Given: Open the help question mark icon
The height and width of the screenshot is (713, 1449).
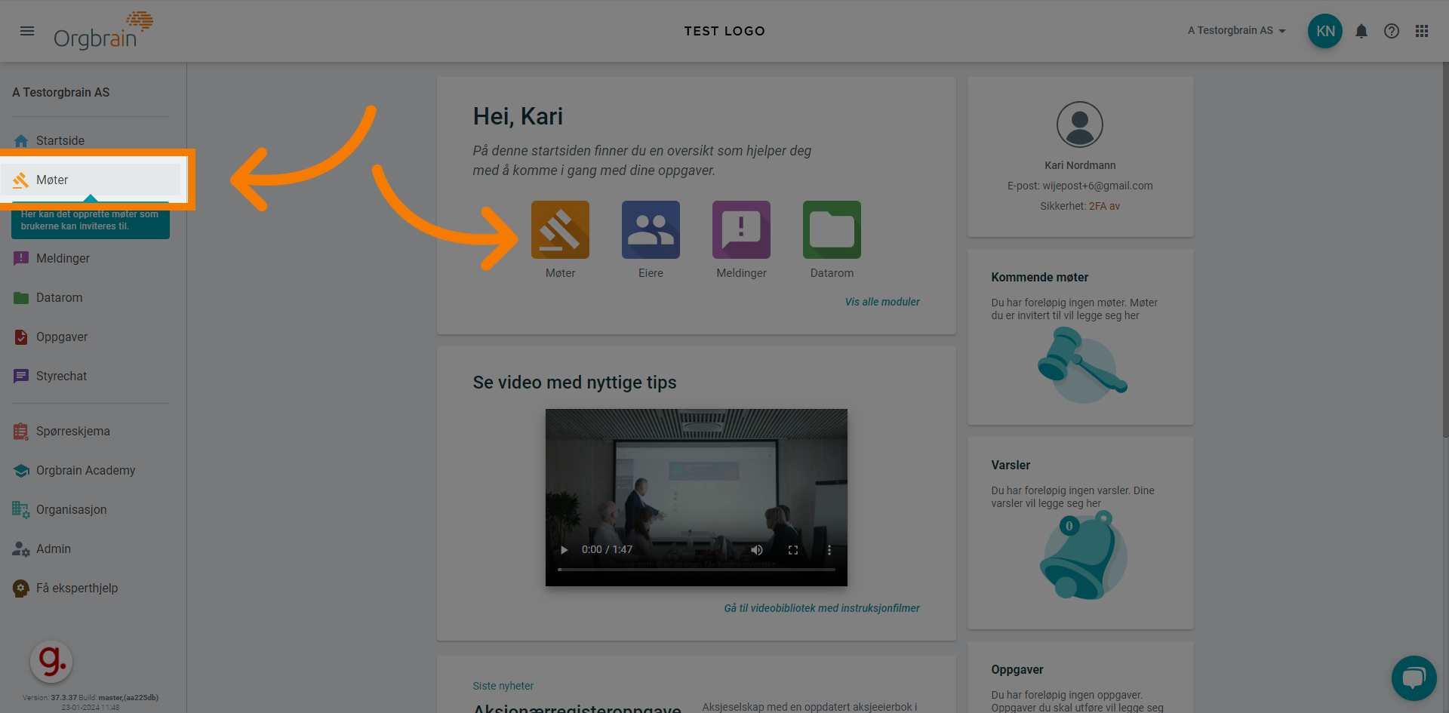Looking at the screenshot, I should click(1392, 31).
